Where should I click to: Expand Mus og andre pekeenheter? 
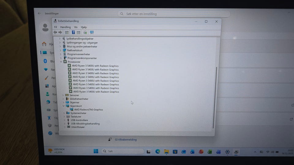point(60,46)
